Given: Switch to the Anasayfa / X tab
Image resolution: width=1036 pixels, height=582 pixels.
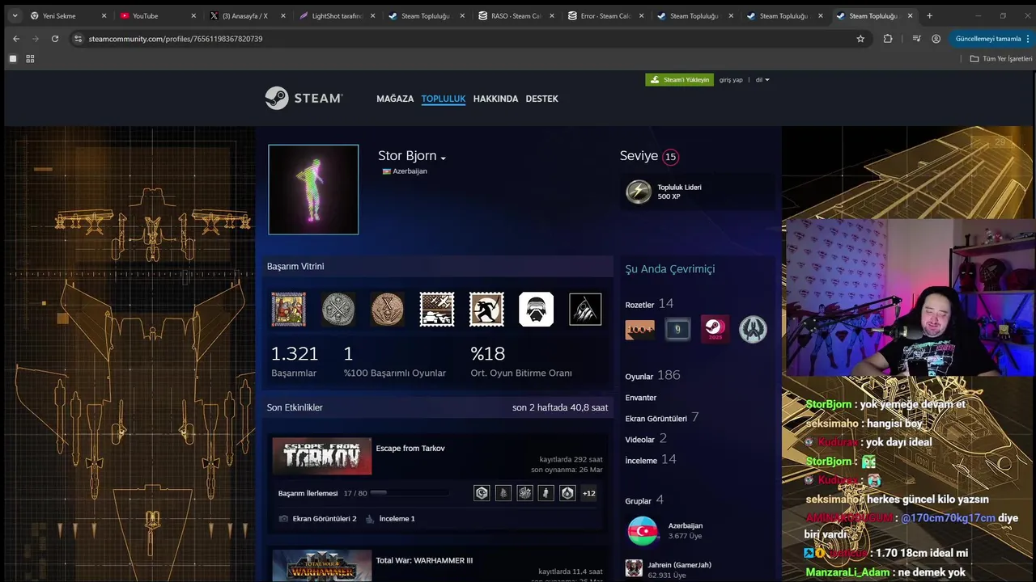Looking at the screenshot, I should pyautogui.click(x=247, y=15).
